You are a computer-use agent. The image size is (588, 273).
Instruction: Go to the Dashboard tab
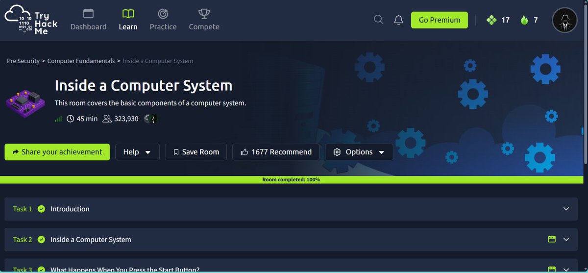click(x=88, y=20)
